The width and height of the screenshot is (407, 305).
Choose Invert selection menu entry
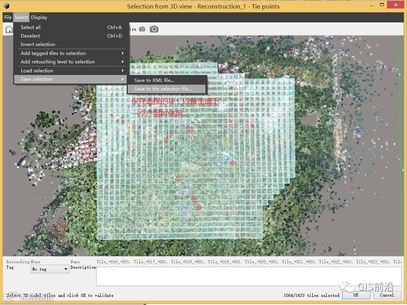point(38,44)
